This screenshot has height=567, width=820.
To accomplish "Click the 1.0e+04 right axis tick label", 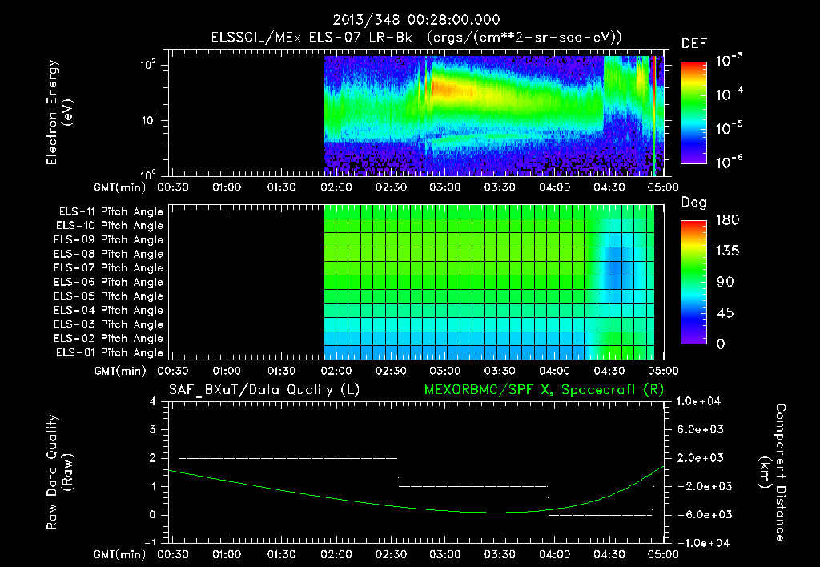I will point(698,401).
